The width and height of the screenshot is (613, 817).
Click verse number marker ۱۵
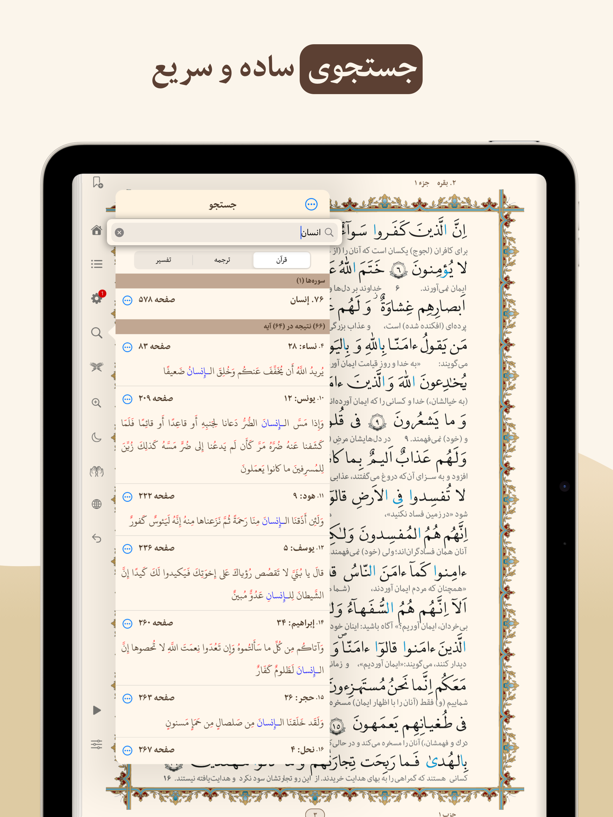coord(336,726)
